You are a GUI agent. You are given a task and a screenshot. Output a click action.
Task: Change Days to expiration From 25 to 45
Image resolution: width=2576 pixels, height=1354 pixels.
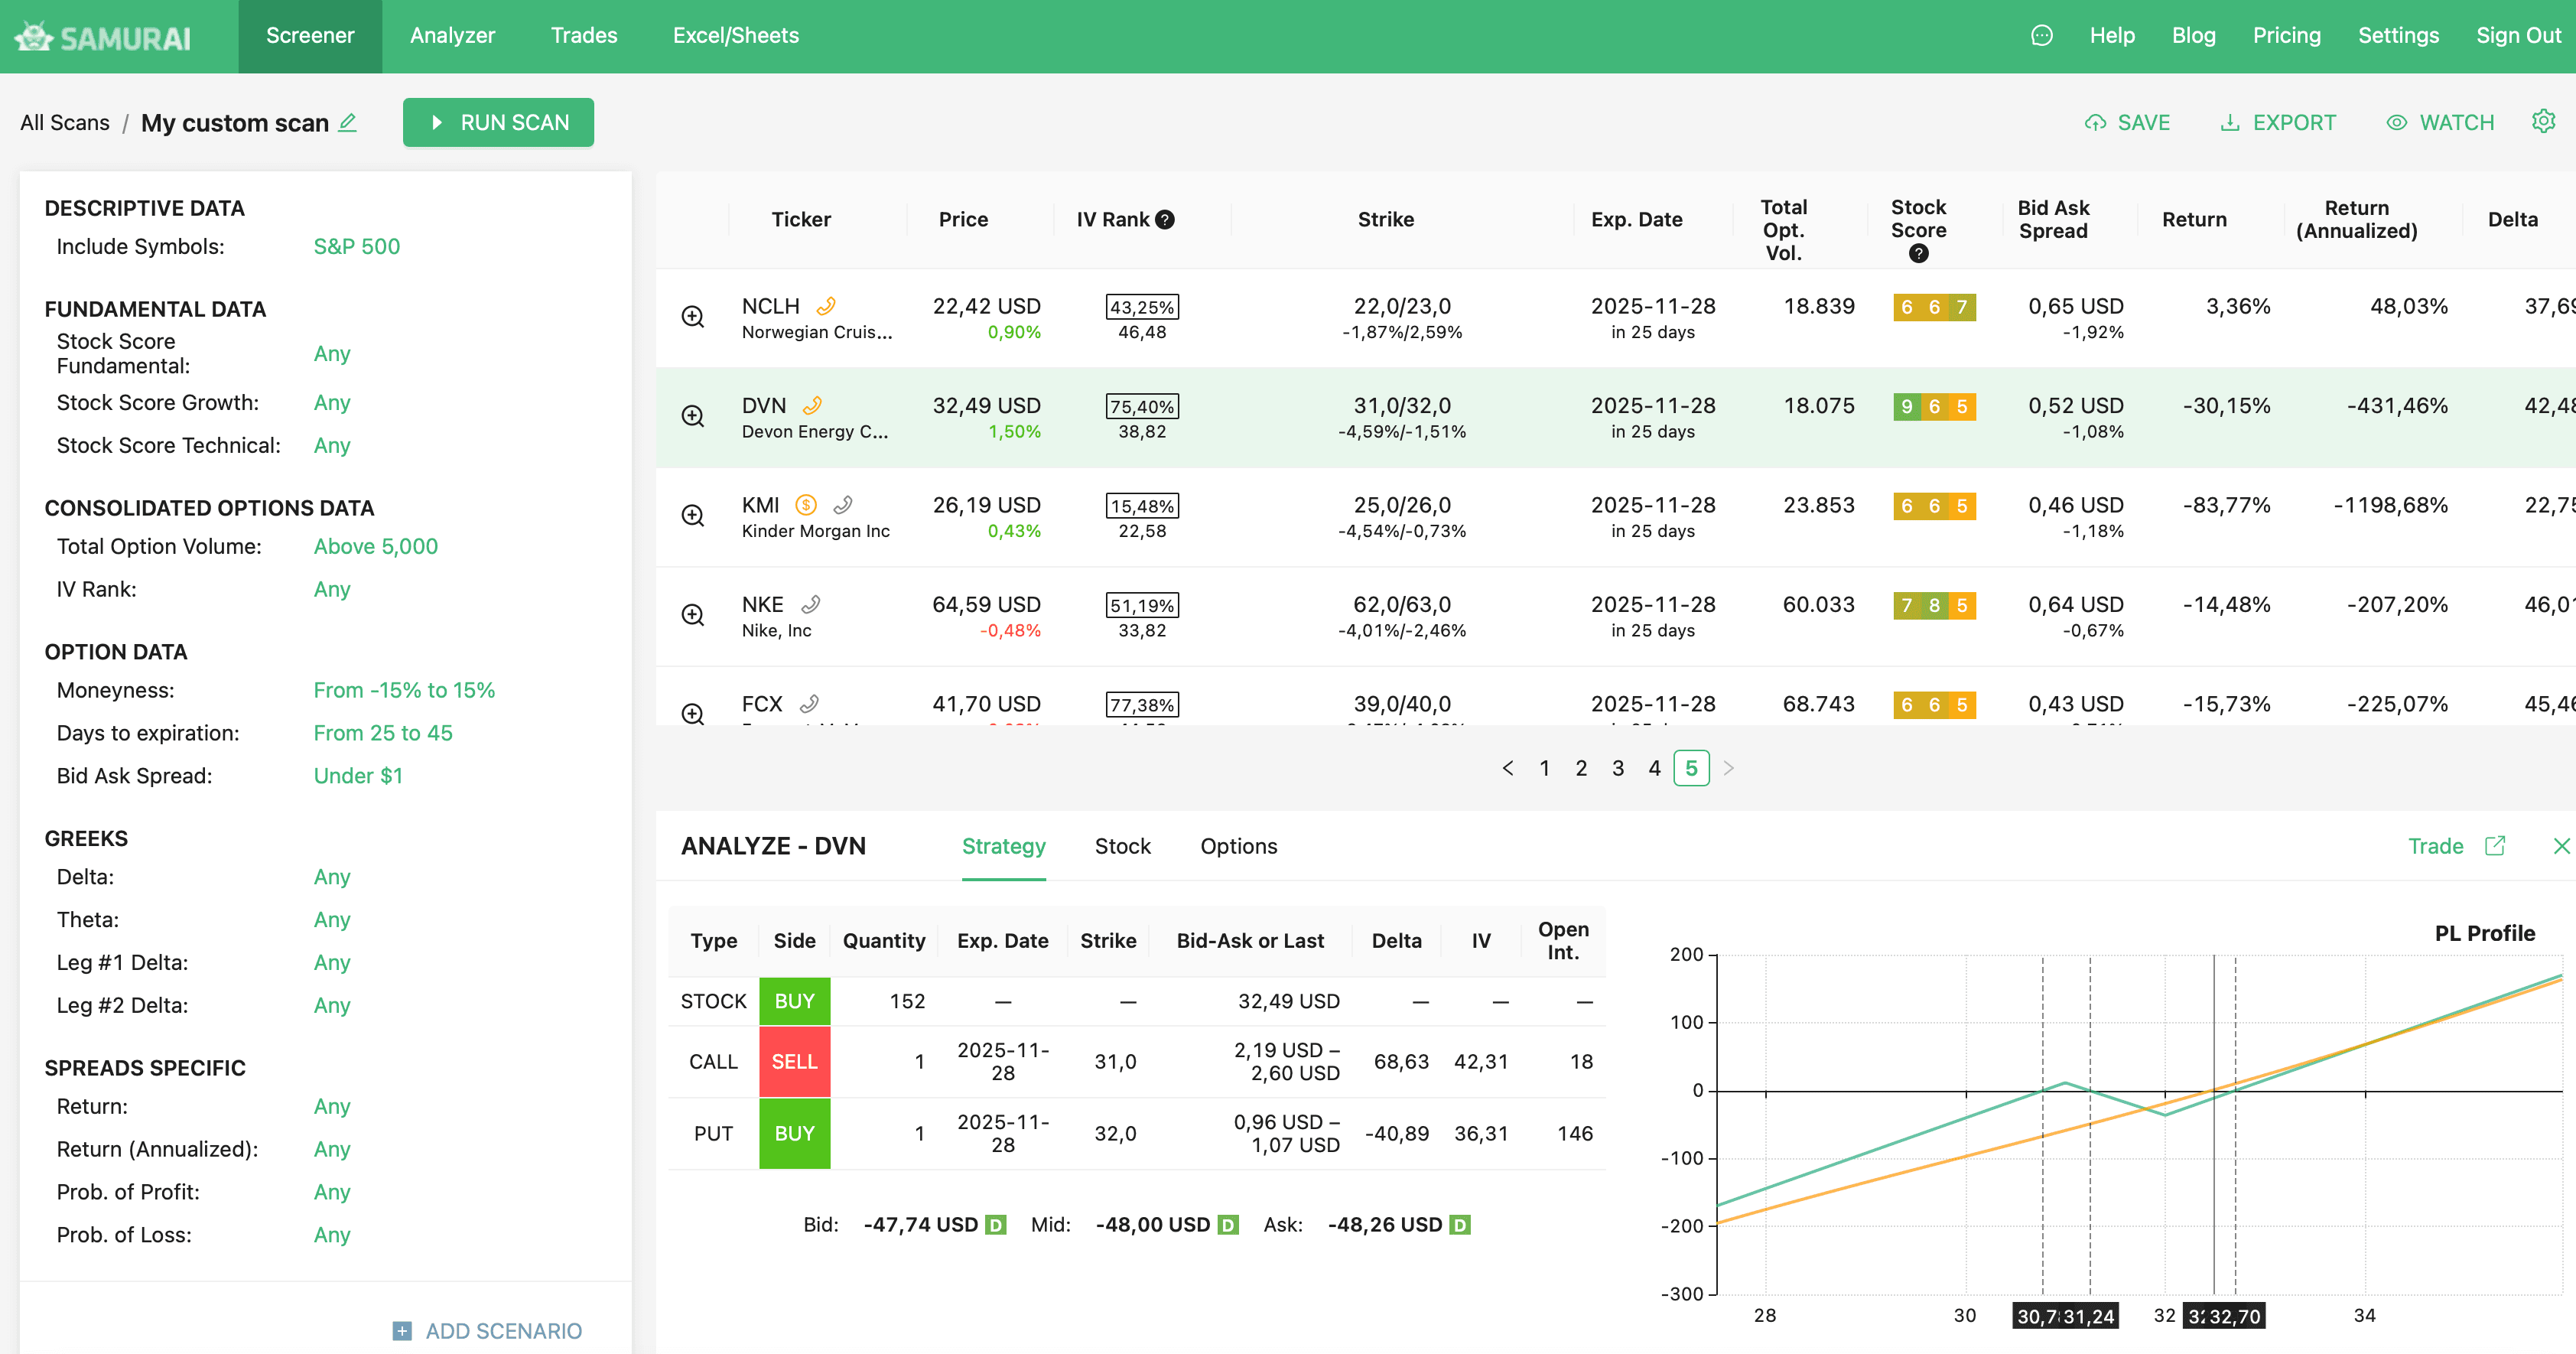tap(383, 733)
